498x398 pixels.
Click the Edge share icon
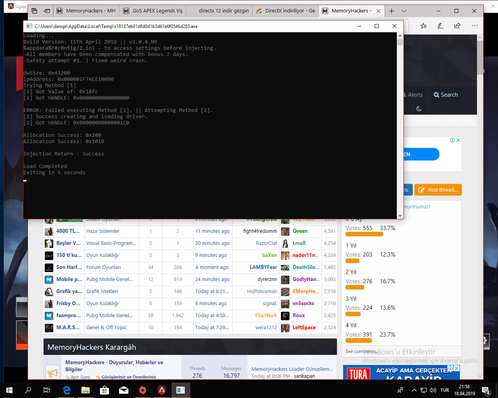pyautogui.click(x=457, y=26)
